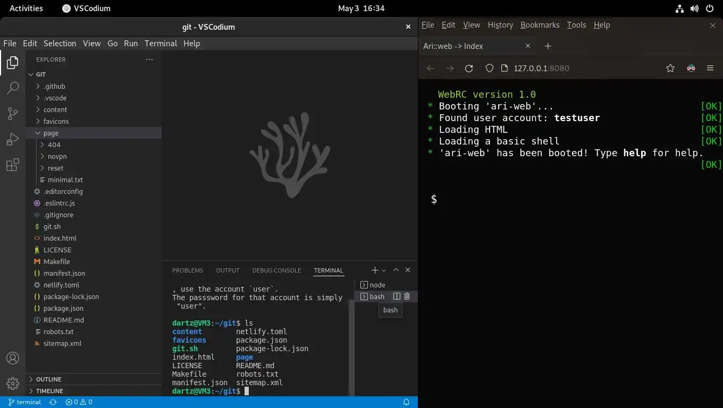Open the clock and calendar May 3 16:34
This screenshot has height=408, width=723.
[x=361, y=8]
